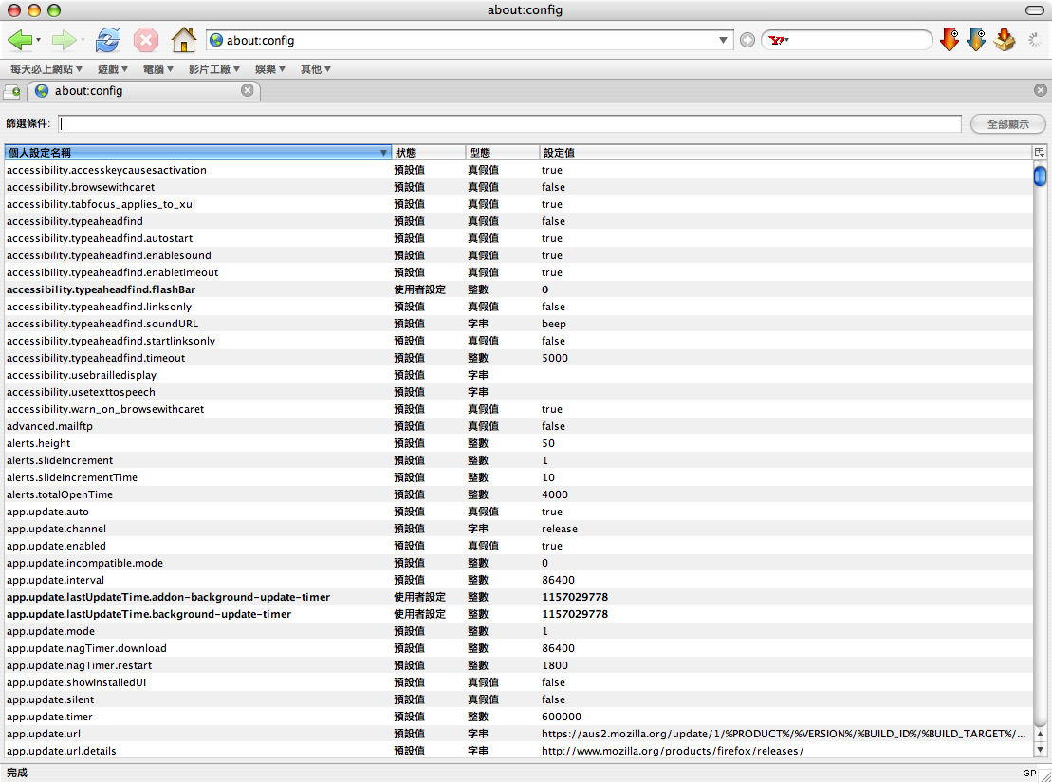Viewport: 1052px width, 783px height.
Task: Open the column picker icon in table header
Action: (1040, 153)
